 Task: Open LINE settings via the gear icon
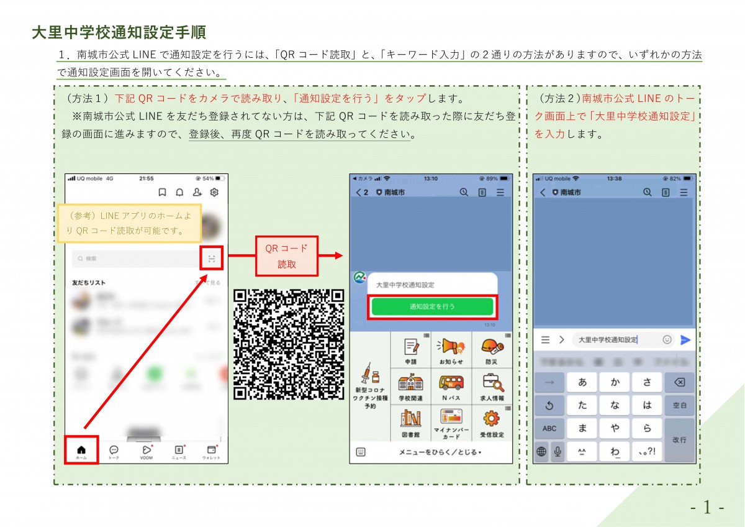[x=214, y=191]
